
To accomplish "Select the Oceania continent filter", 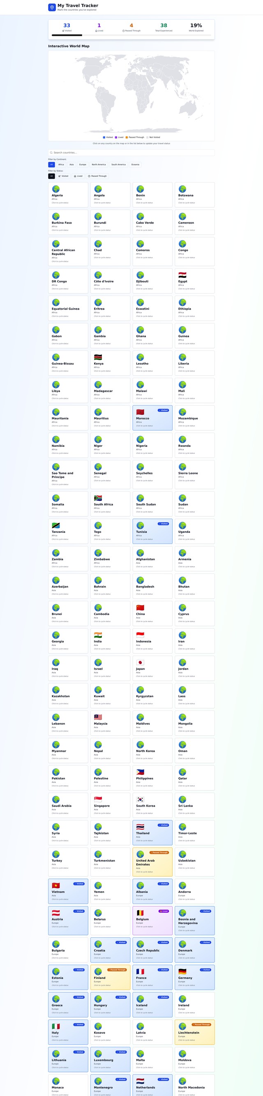I will (x=135, y=165).
